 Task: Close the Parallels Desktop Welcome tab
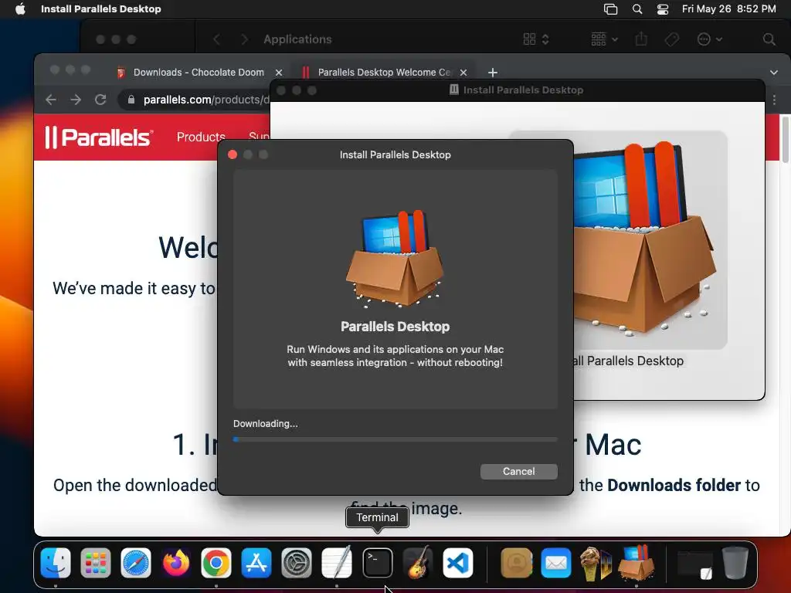point(463,73)
